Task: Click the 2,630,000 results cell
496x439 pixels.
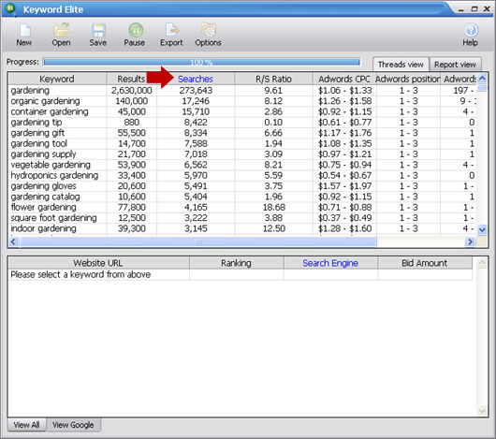Action: coord(132,91)
